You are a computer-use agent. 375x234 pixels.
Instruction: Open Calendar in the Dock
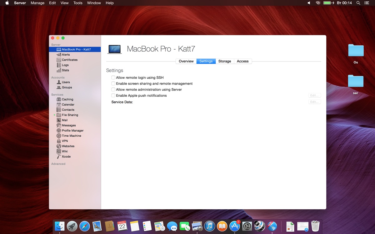pyautogui.click(x=122, y=226)
